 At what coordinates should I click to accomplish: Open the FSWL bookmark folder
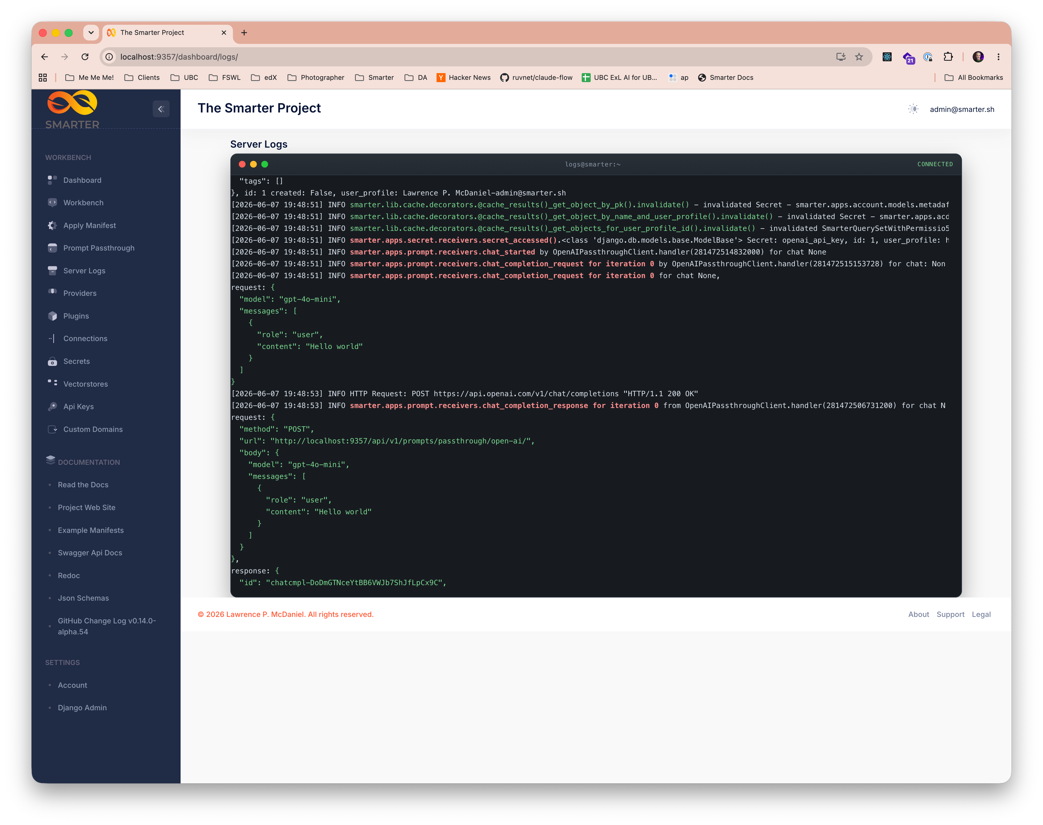[x=225, y=78]
